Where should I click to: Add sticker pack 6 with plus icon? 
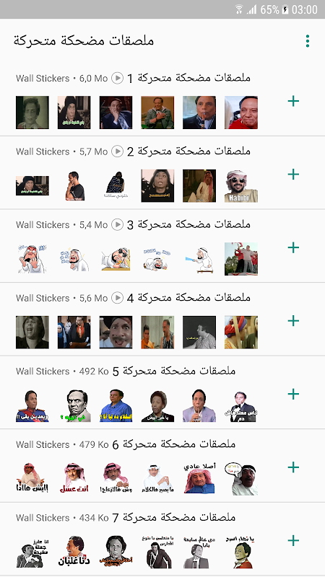pos(293,467)
